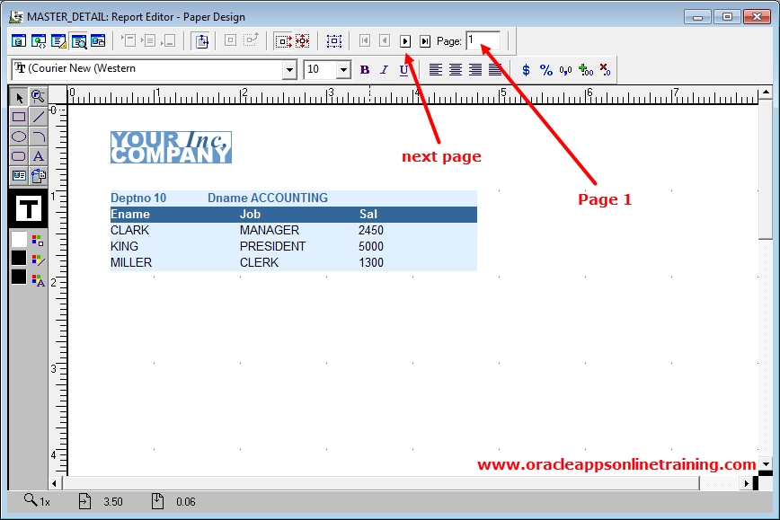780x520 pixels.
Task: Open the Fill Color palette
Action: pos(38,240)
